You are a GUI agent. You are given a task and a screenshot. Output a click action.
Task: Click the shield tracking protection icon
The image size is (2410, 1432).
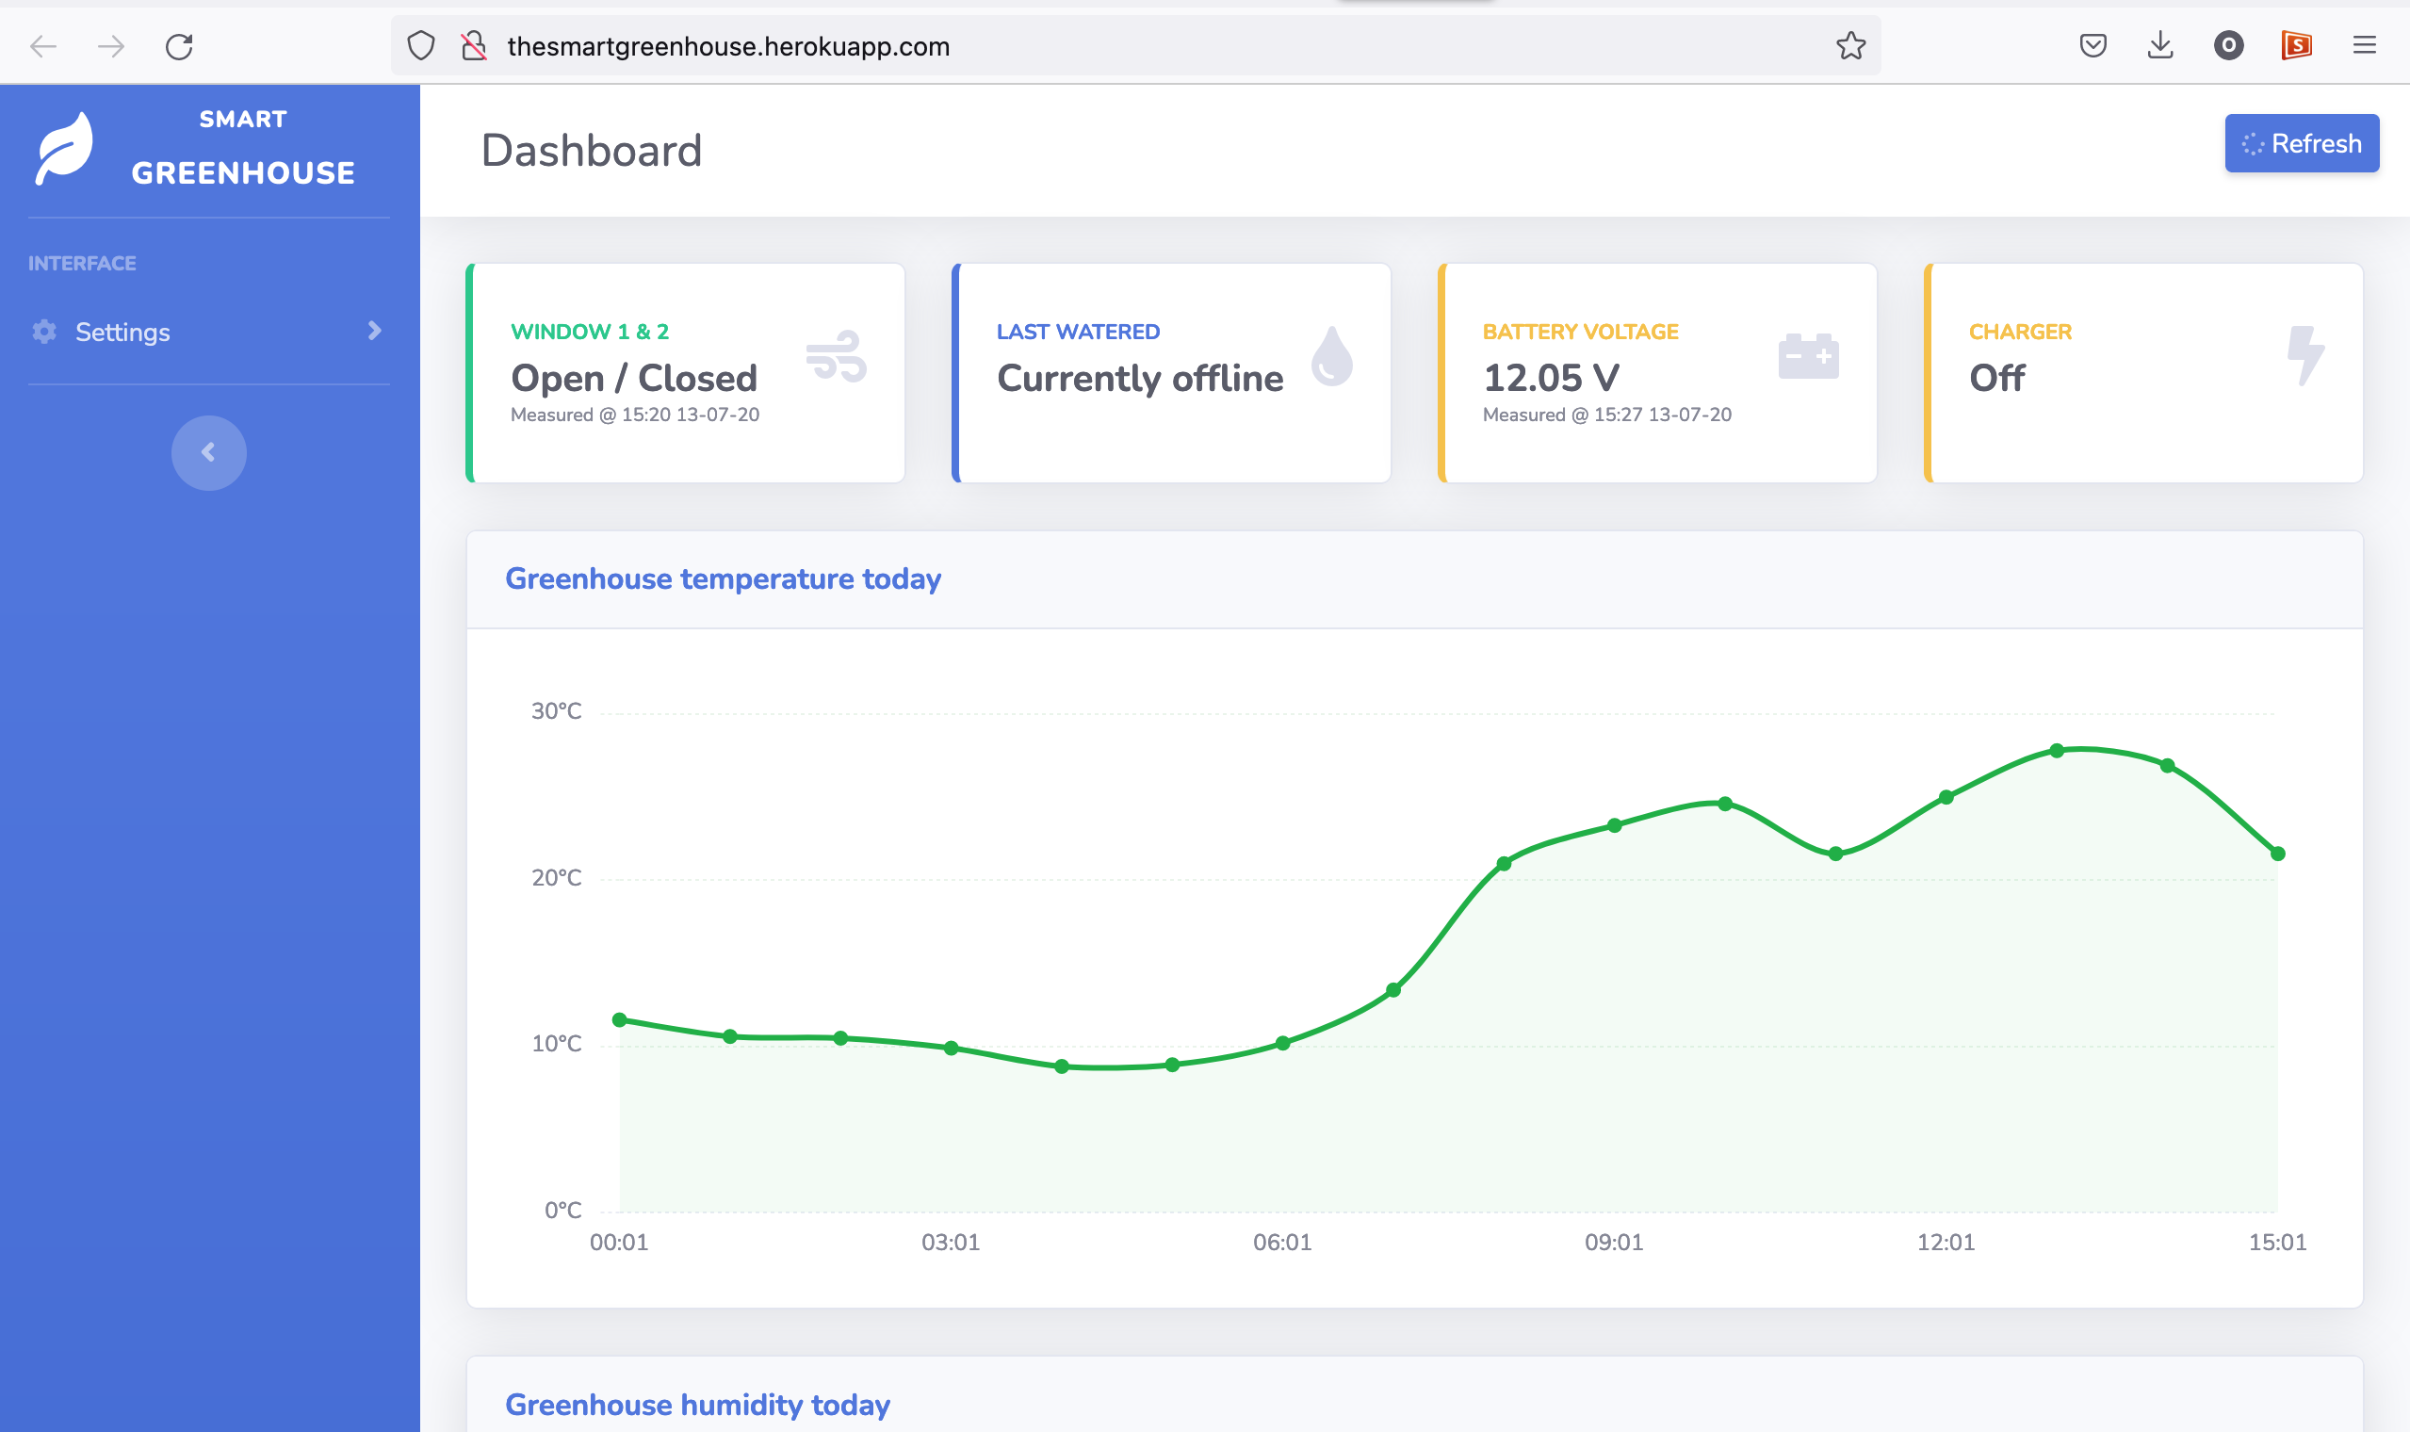pos(421,45)
